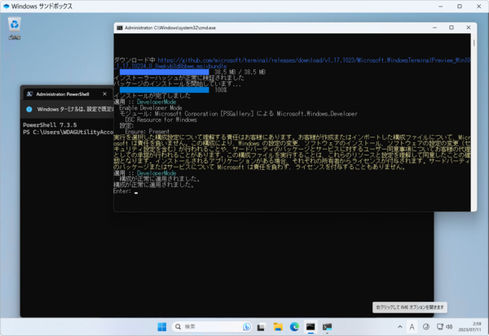Click the cmd window vertical scrollbar
Viewport: 489px width, 336px height.
pos(474,122)
